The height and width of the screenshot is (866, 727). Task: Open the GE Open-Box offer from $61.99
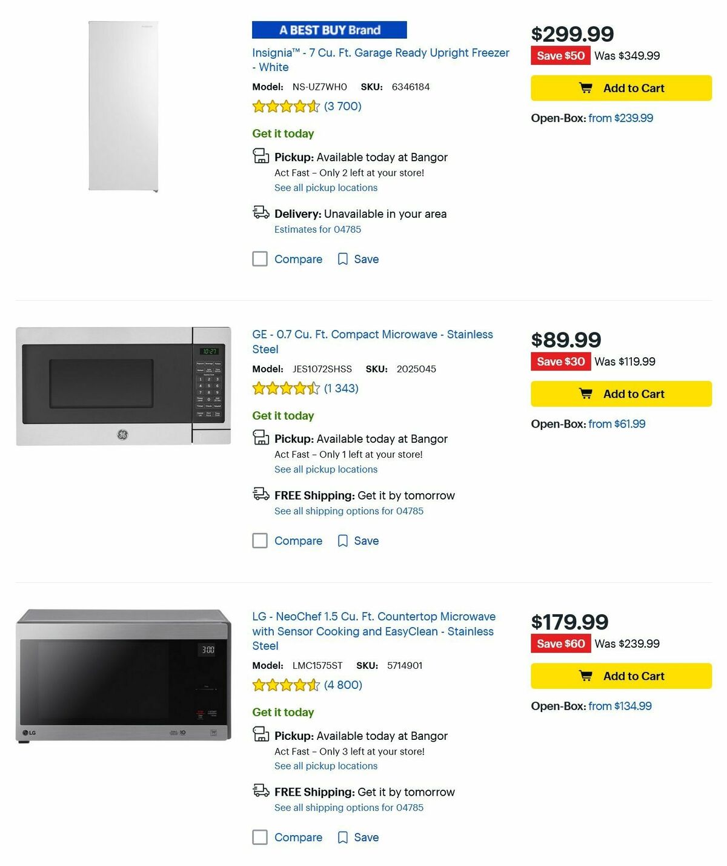coord(617,423)
